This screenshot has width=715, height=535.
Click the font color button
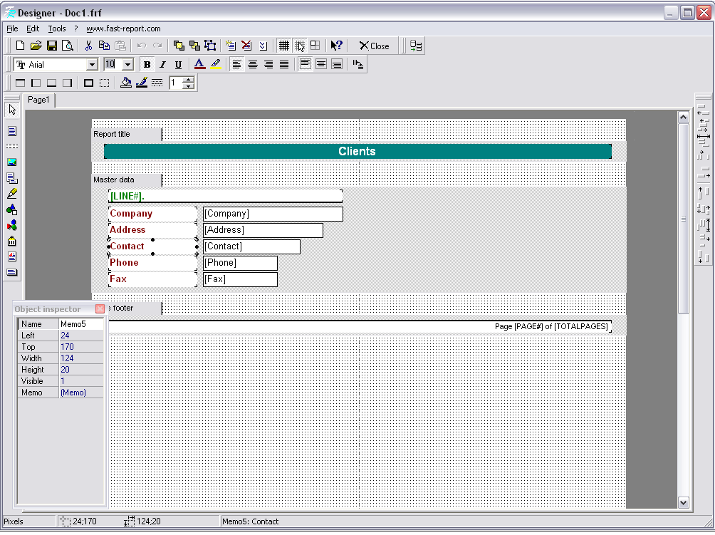(199, 65)
